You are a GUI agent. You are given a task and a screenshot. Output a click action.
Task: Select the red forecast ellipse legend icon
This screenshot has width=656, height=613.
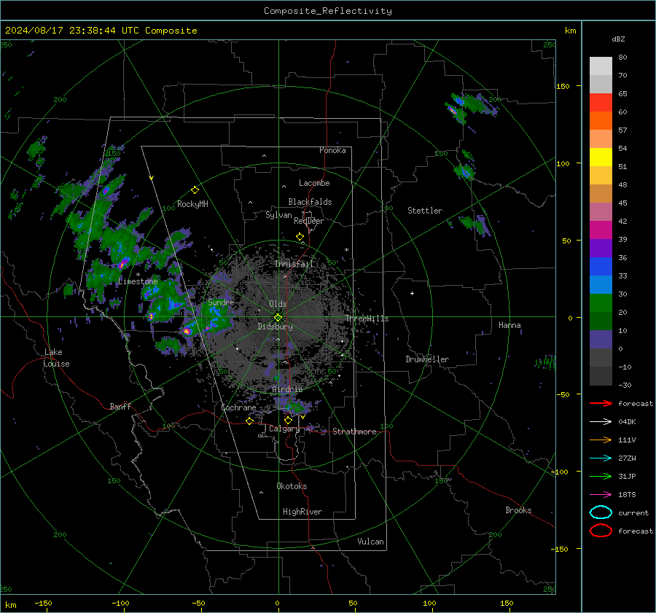pos(601,531)
